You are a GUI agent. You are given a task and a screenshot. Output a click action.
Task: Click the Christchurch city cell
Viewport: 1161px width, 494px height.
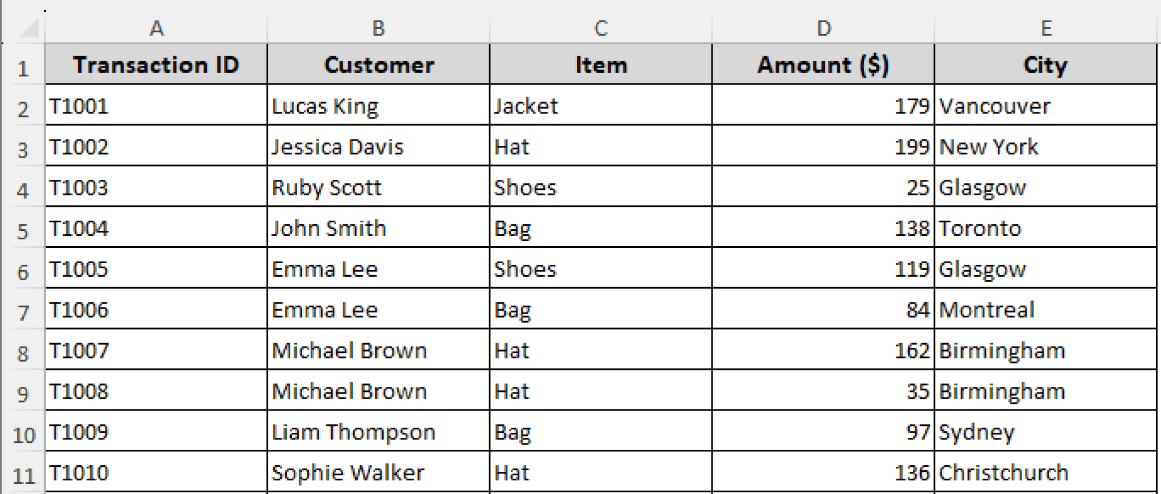click(x=1045, y=472)
